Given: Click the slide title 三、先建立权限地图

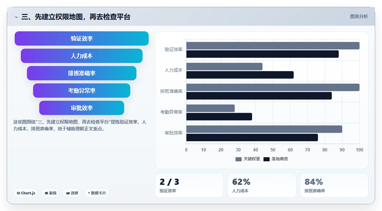Looking at the screenshot, I should coord(76,17).
